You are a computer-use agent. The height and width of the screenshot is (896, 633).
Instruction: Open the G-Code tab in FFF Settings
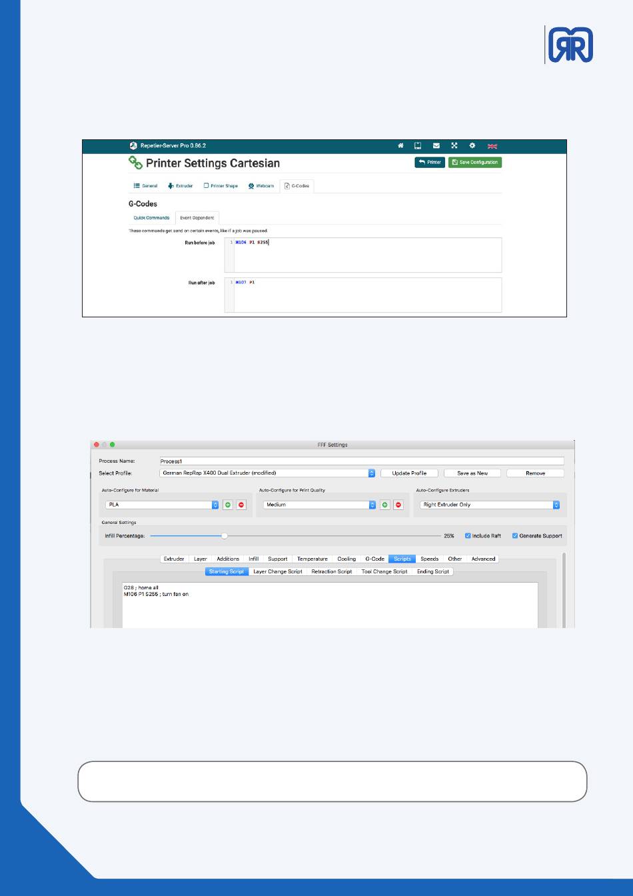pos(374,559)
